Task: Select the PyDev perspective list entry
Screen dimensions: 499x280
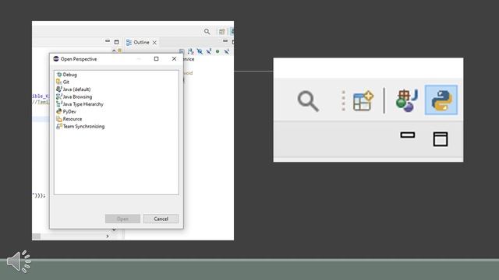Action: [x=66, y=111]
